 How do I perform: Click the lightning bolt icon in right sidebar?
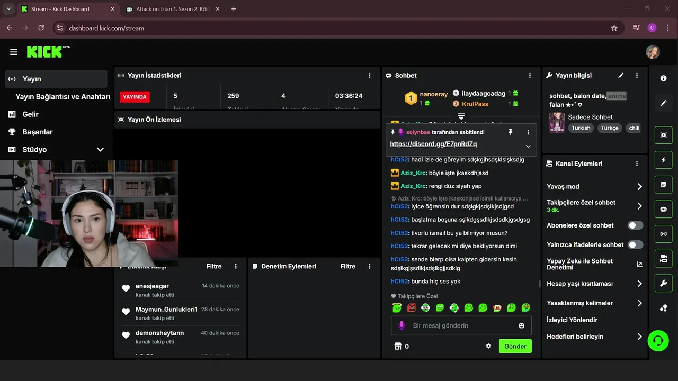[664, 160]
